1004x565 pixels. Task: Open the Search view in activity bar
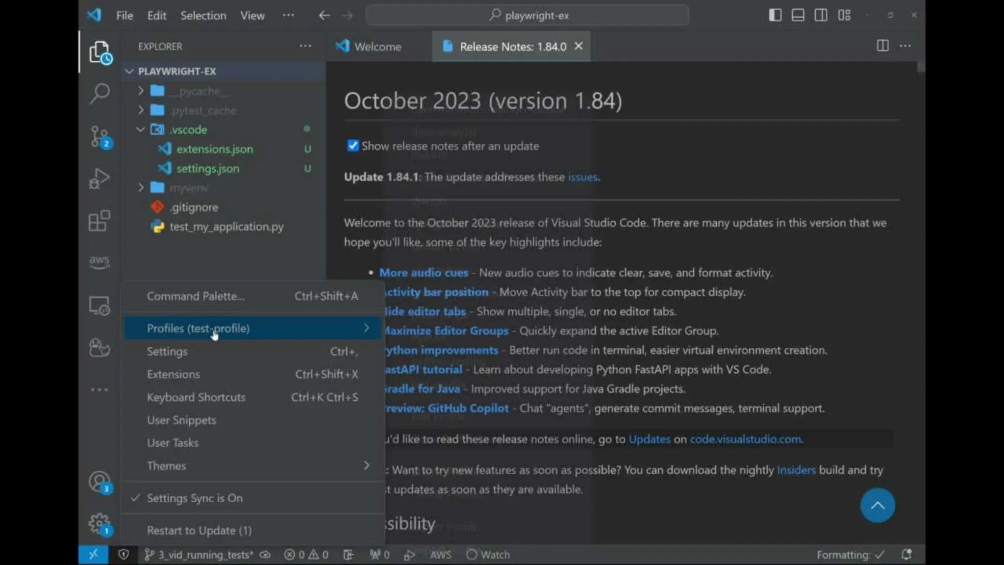tap(100, 93)
